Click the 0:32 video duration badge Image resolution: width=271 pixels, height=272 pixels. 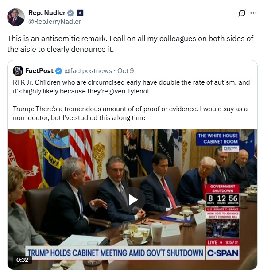23,260
